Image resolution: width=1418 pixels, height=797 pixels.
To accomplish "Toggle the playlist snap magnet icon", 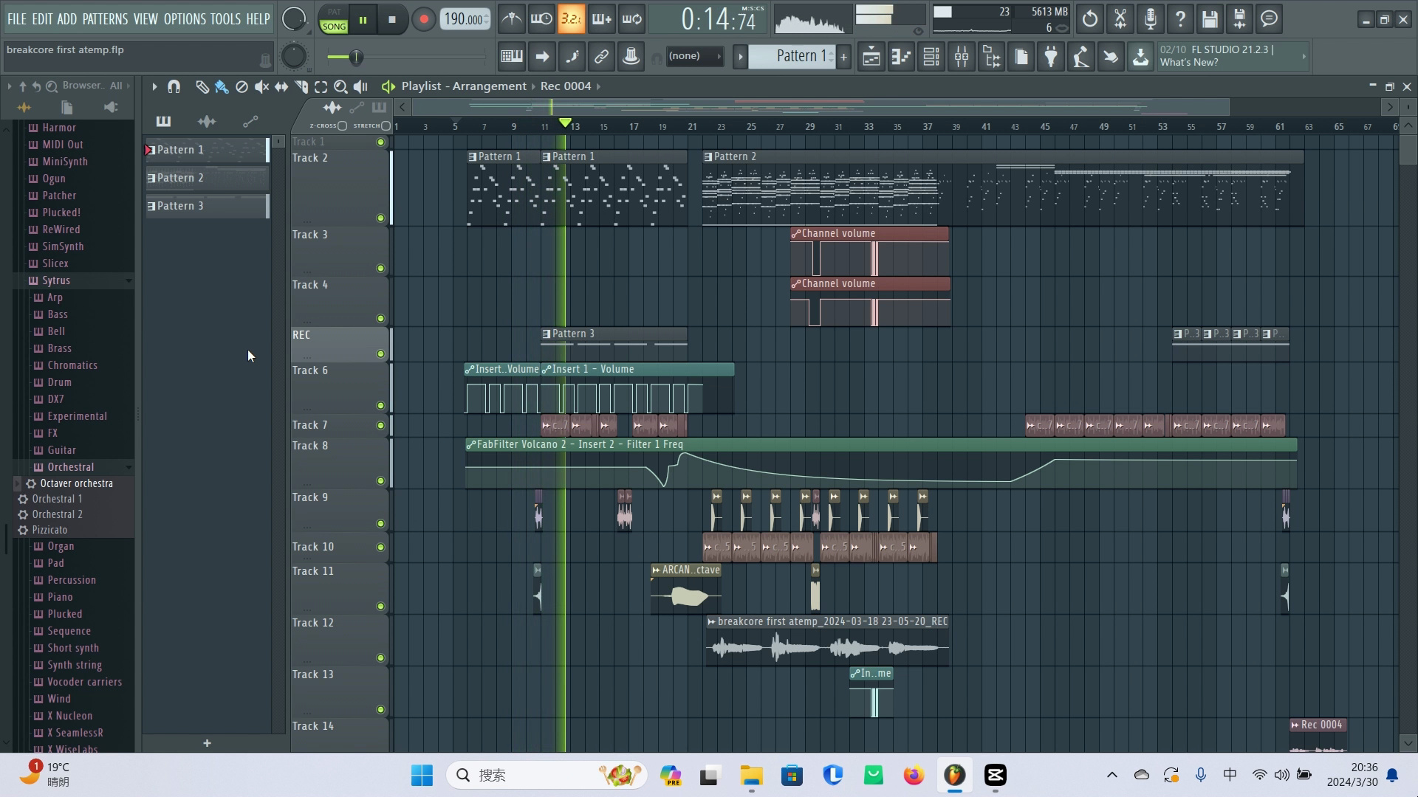I will (174, 86).
